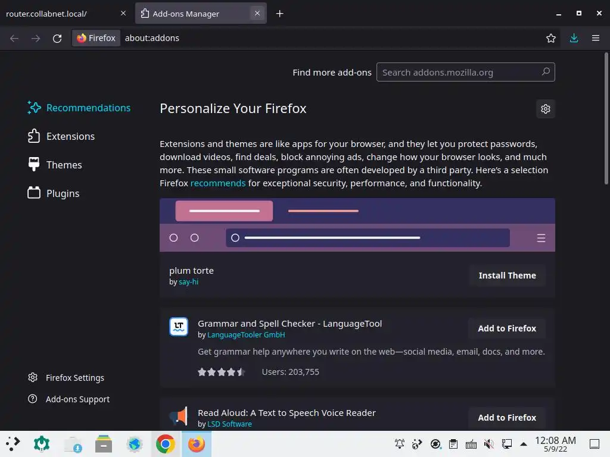The image size is (610, 457).
Task: Click the muted volume tray icon
Action: [x=489, y=443]
